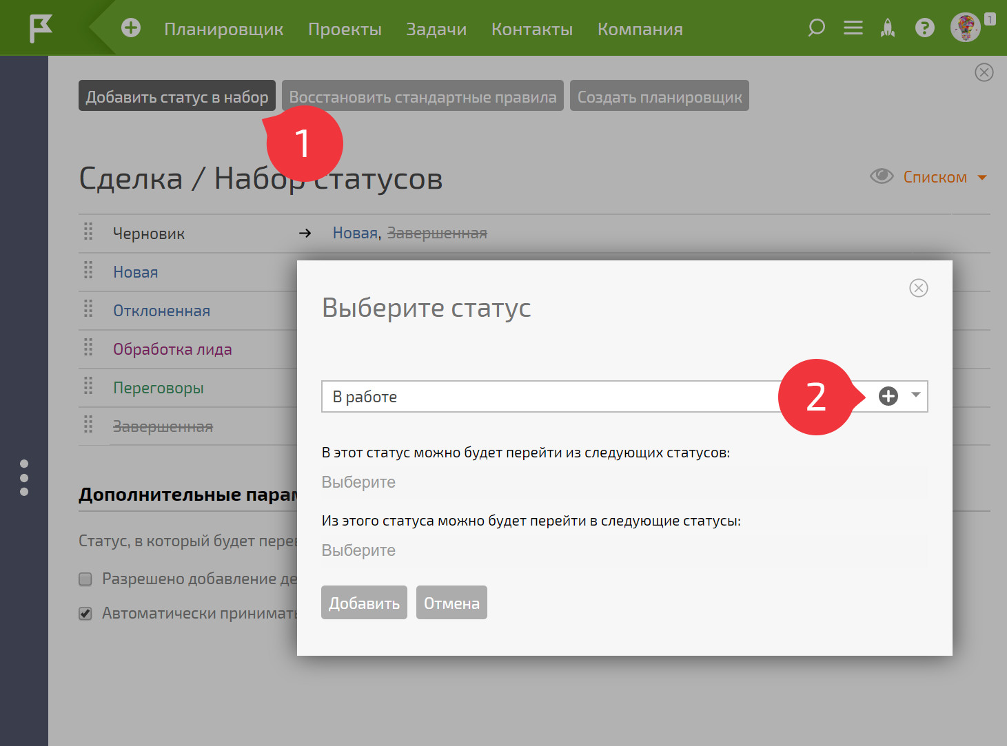Go to 'Задачи' menu item

[x=436, y=30]
